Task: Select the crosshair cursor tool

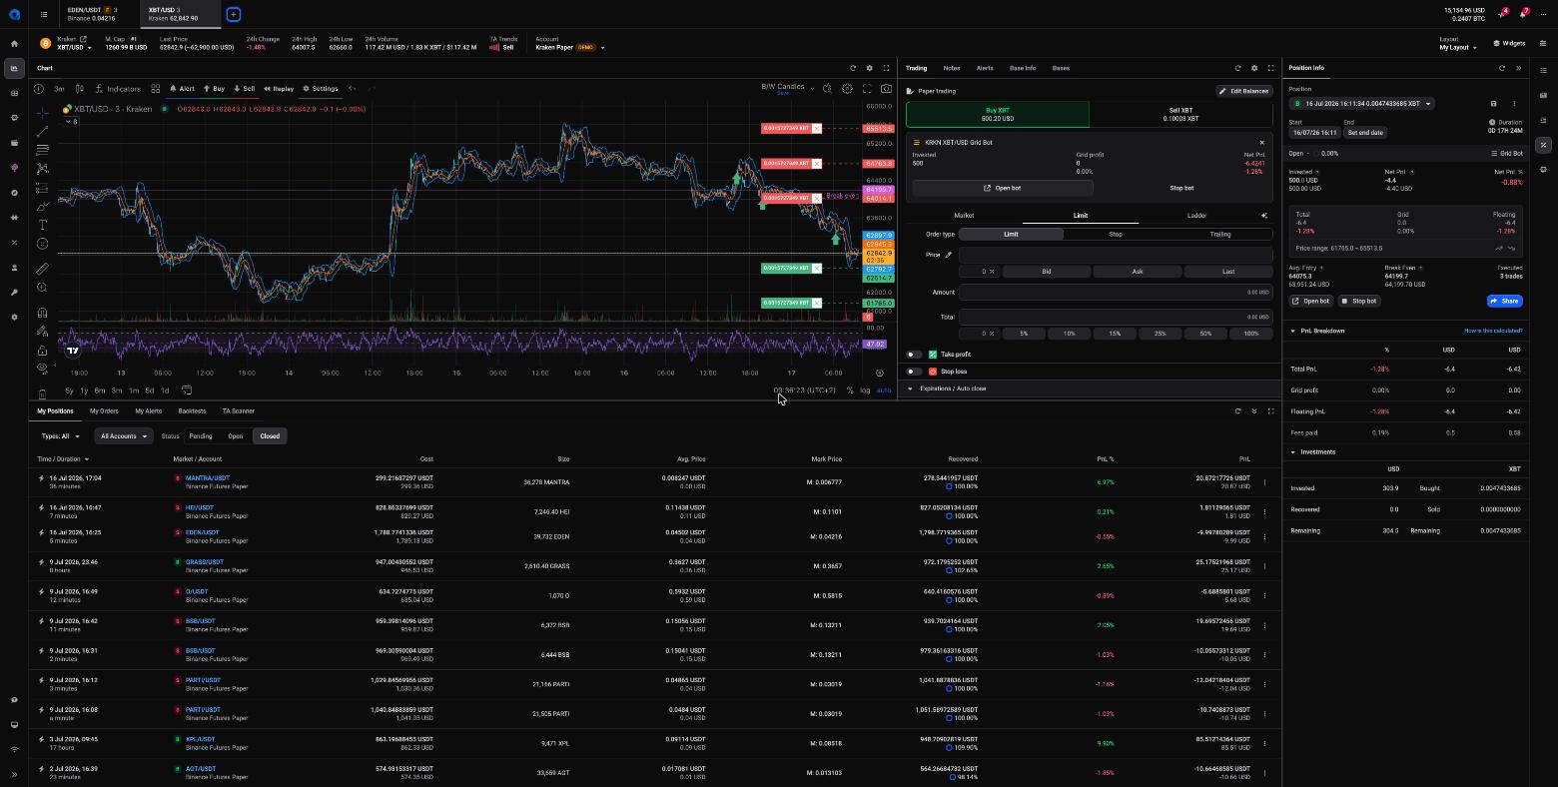Action: (42, 113)
